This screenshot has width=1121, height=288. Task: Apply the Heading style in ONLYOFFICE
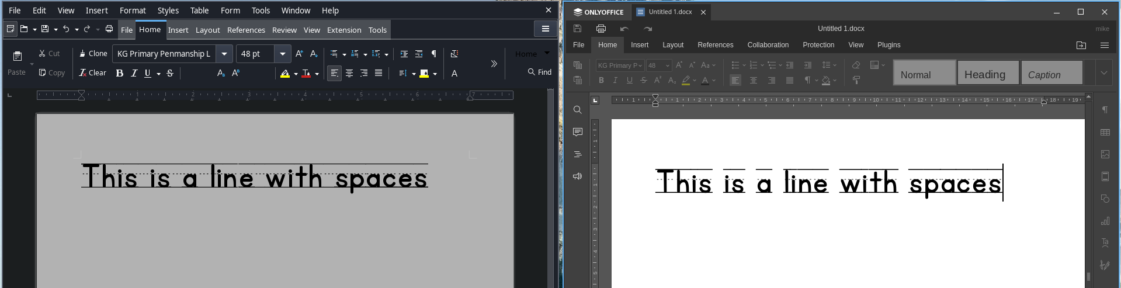tap(988, 73)
